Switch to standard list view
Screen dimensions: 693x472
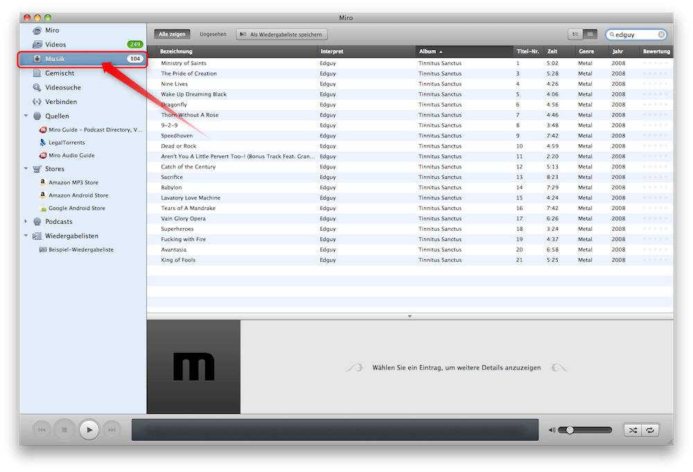coord(575,34)
